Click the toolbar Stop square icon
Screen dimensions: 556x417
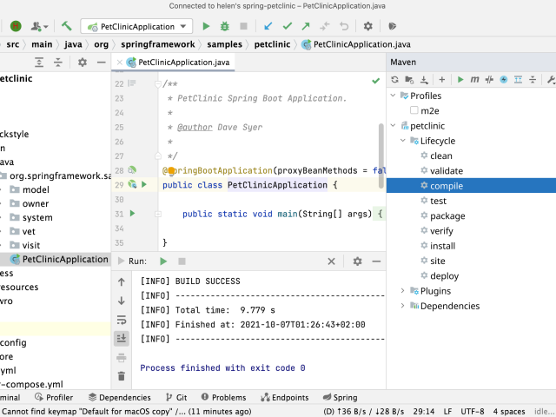point(243,26)
